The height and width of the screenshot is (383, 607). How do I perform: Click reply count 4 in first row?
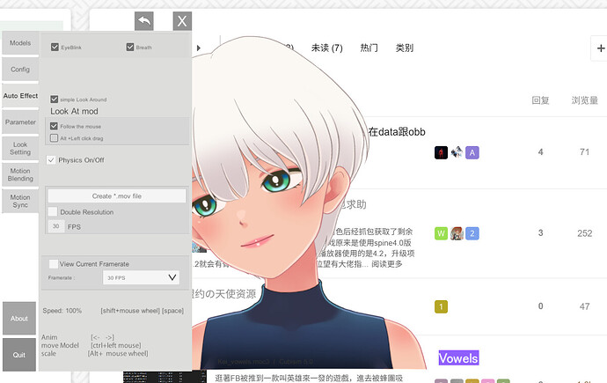[x=540, y=152]
